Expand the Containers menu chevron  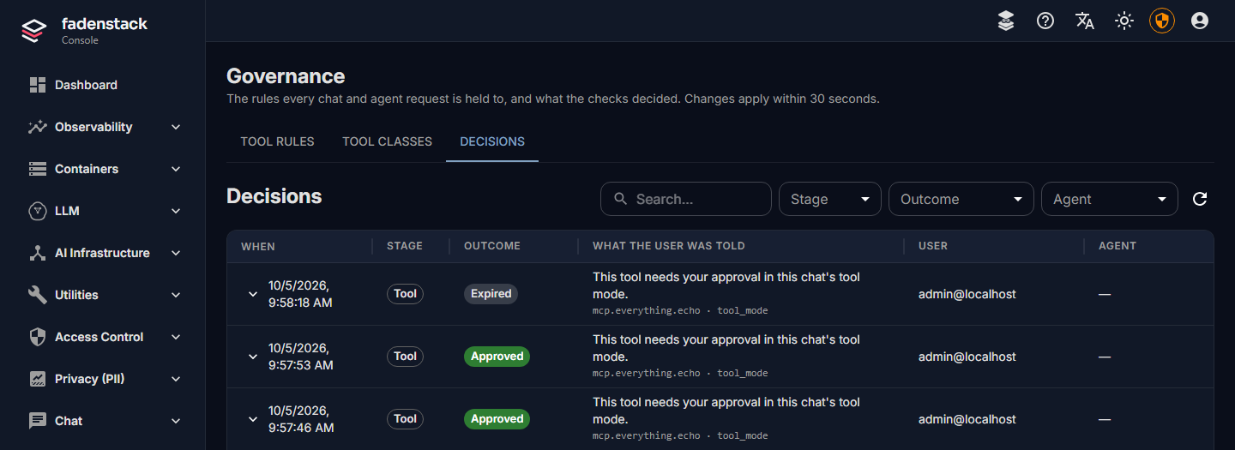176,169
